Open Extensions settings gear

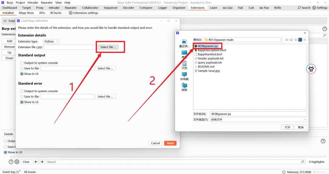(70, 13)
